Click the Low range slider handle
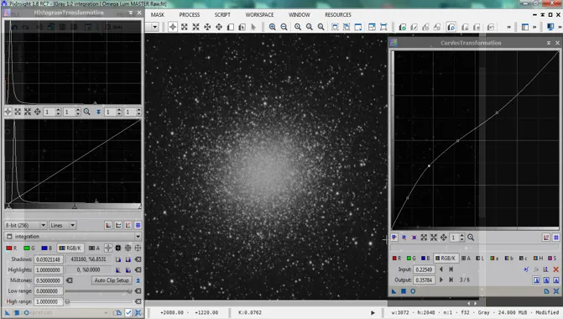Screen dimensions: 563x319 129,291
